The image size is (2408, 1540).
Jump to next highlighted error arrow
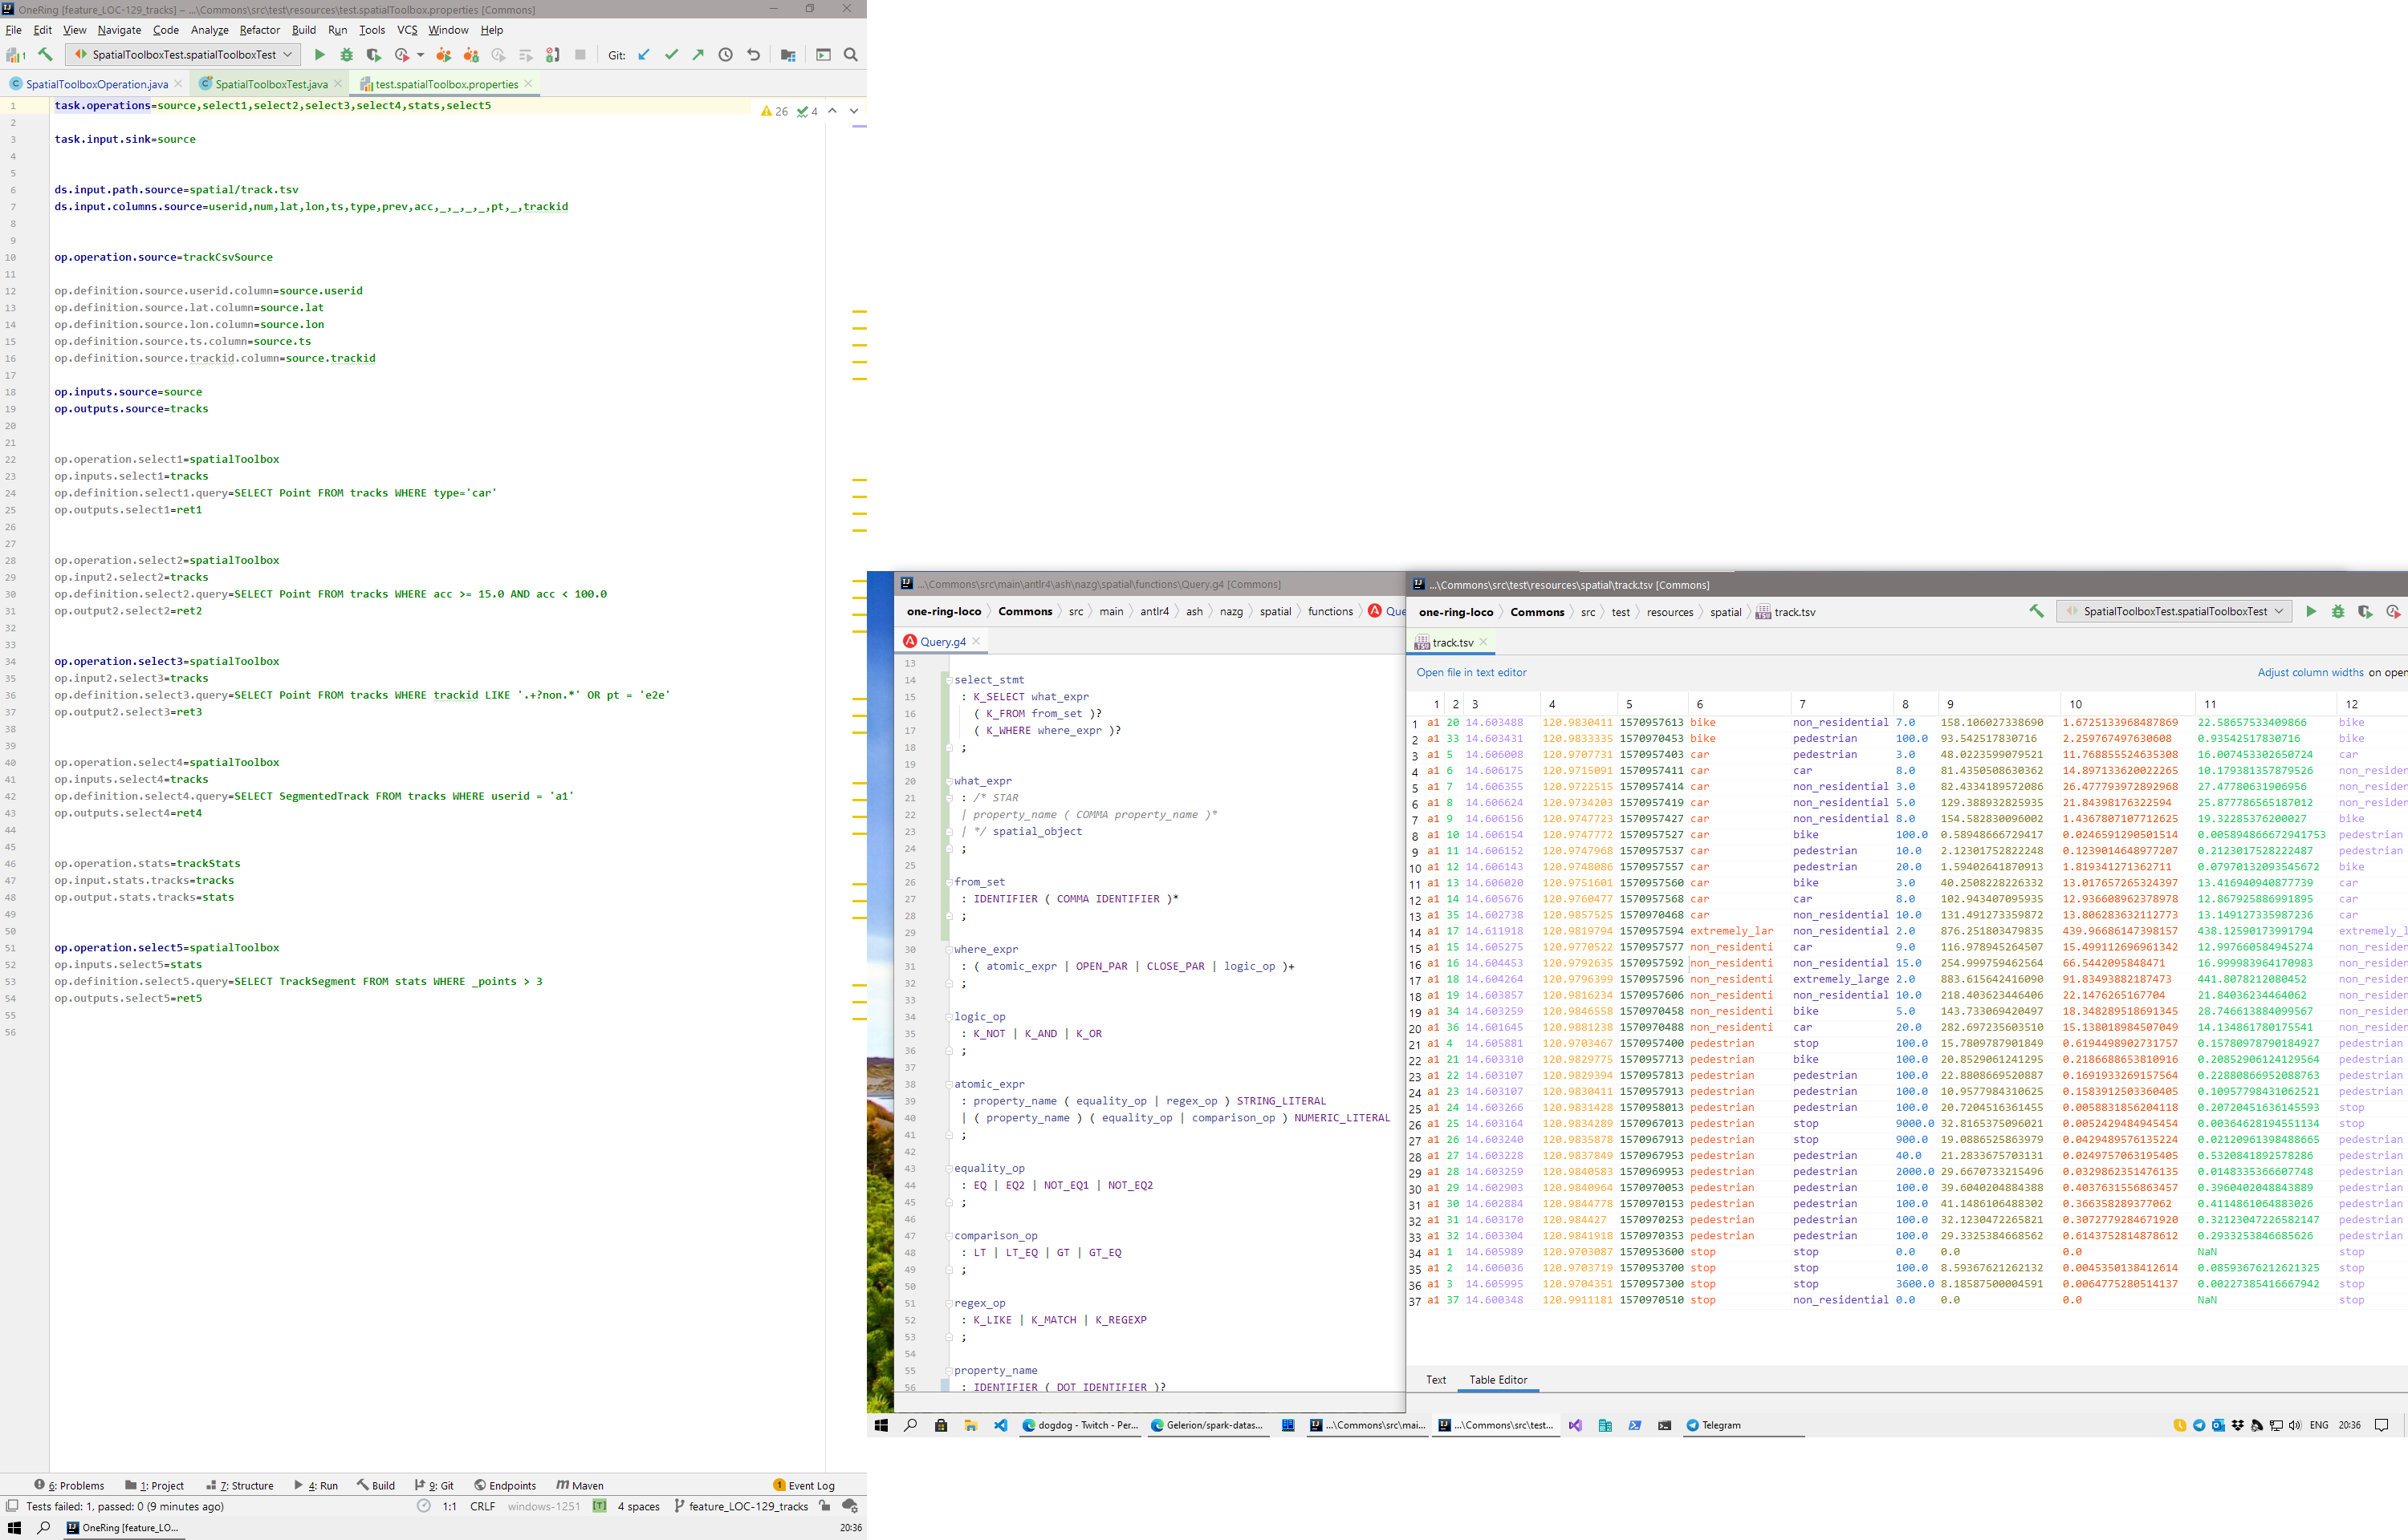(853, 111)
